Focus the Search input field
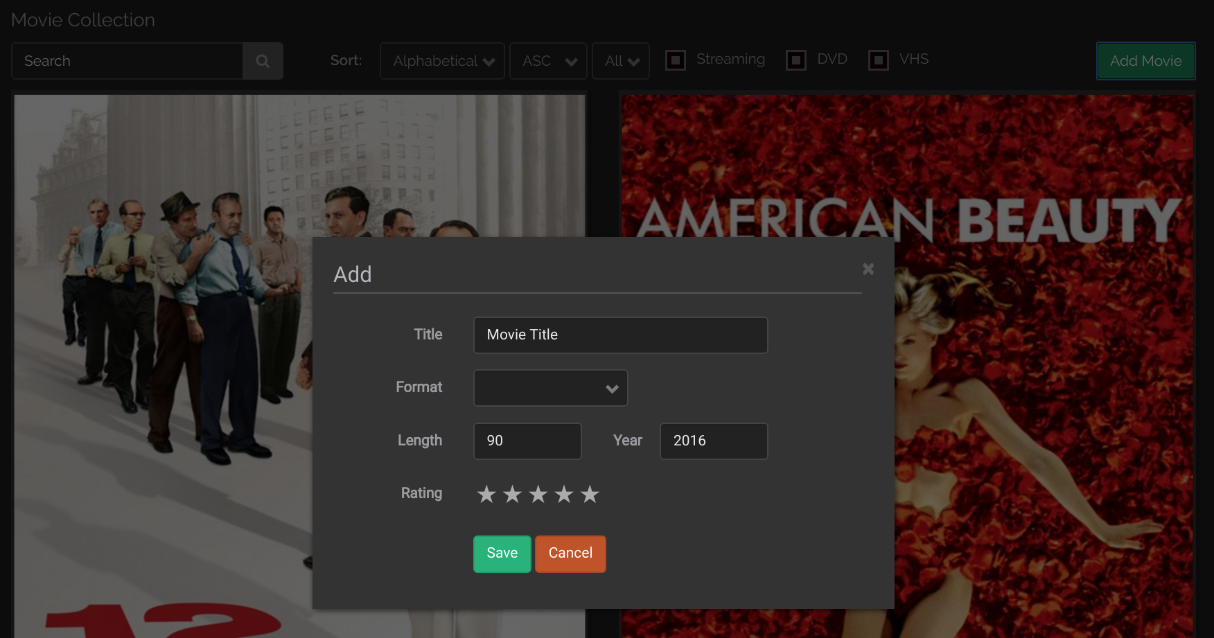1214x638 pixels. point(127,61)
